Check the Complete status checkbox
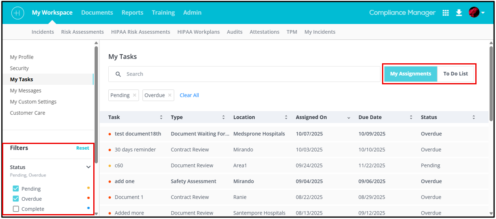496x219 pixels. (x=16, y=209)
